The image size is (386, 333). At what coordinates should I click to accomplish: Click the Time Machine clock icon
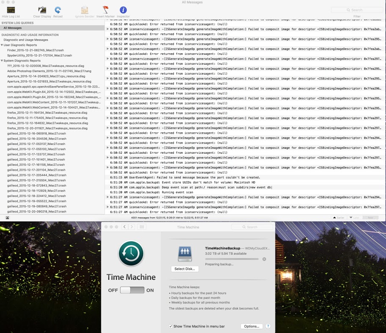tap(131, 254)
